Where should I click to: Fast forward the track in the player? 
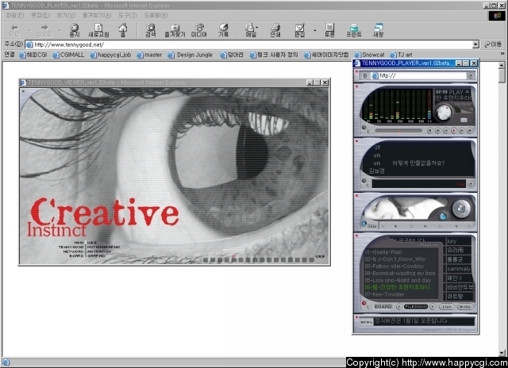469,130
